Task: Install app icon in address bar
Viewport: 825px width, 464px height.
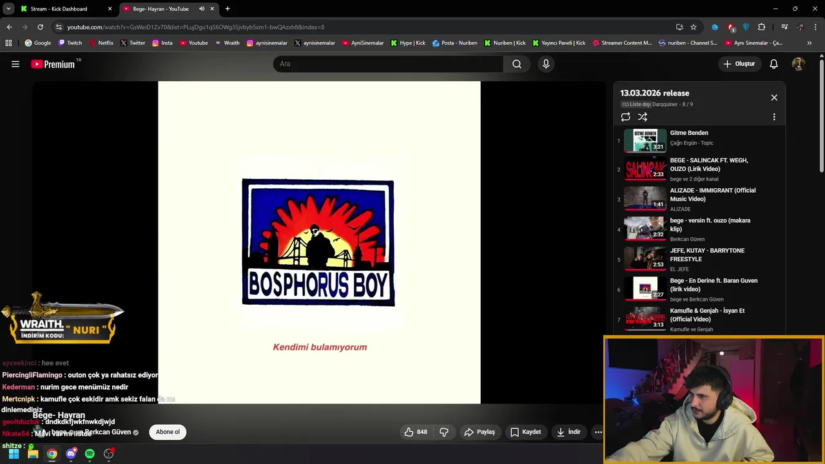Action: pyautogui.click(x=679, y=27)
